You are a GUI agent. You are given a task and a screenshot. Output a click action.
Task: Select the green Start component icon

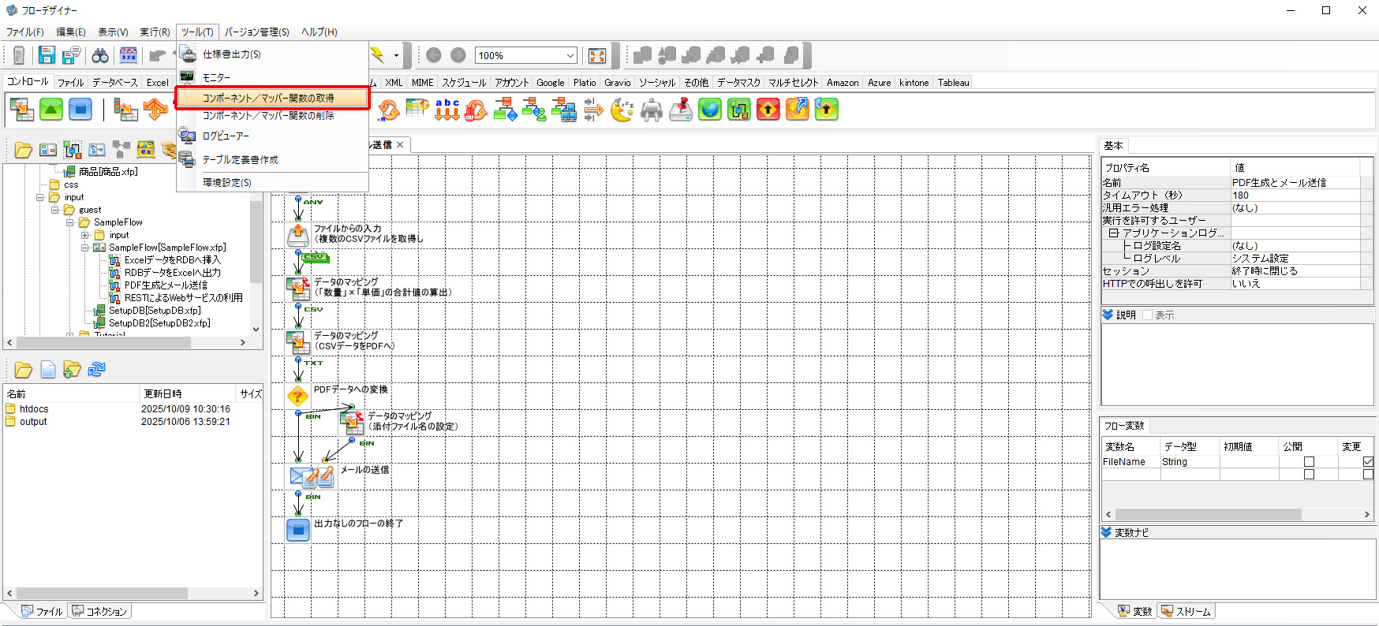[51, 110]
